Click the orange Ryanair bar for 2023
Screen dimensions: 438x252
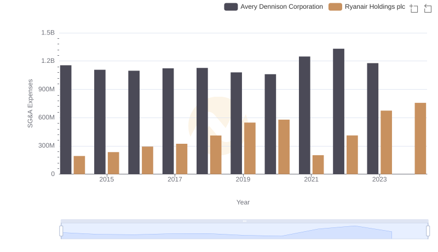387,143
